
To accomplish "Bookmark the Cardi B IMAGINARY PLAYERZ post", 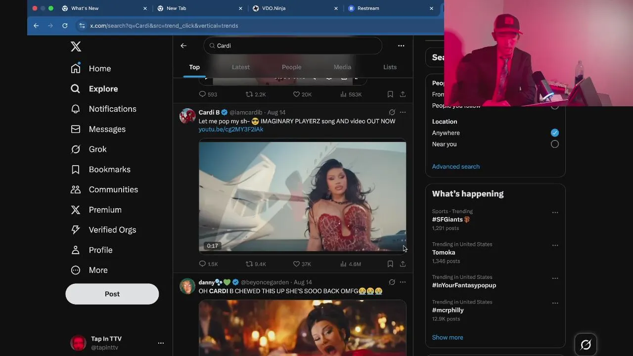I will [x=390, y=264].
